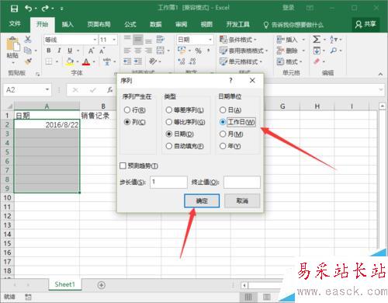Switch to the Insert (插入) ribbon tab
Viewport: 388px width, 303px height.
[68, 24]
